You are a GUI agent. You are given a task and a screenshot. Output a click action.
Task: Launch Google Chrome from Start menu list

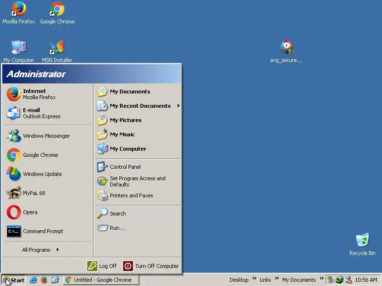point(47,155)
